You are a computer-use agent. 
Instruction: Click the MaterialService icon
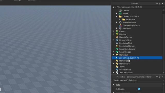point(117,37)
